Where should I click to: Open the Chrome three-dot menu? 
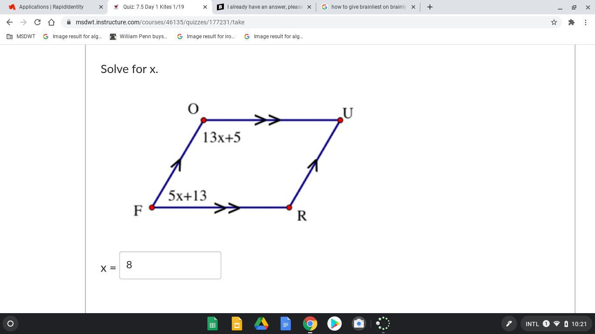coord(586,22)
